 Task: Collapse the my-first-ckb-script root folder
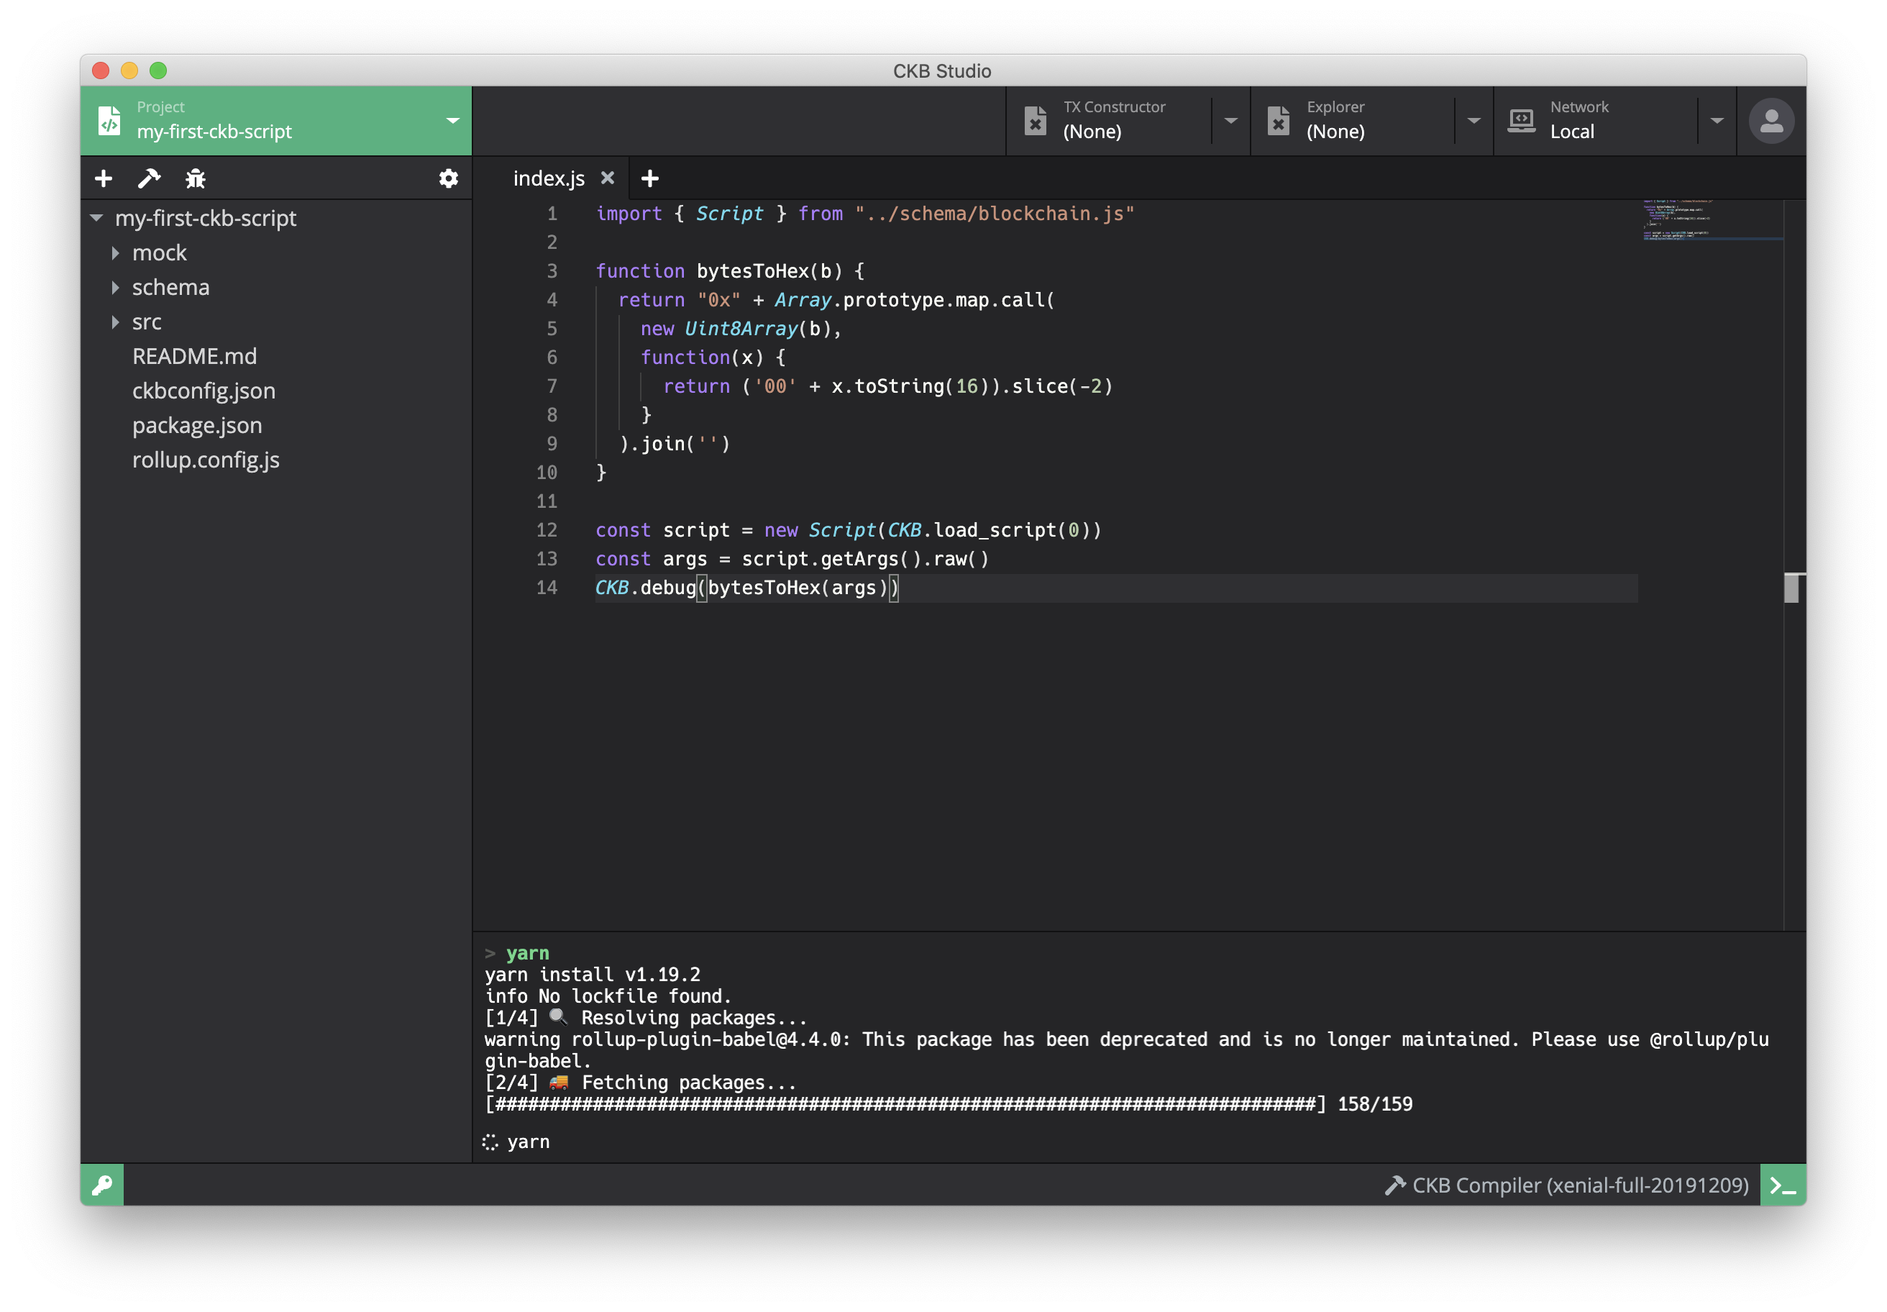[x=97, y=218]
